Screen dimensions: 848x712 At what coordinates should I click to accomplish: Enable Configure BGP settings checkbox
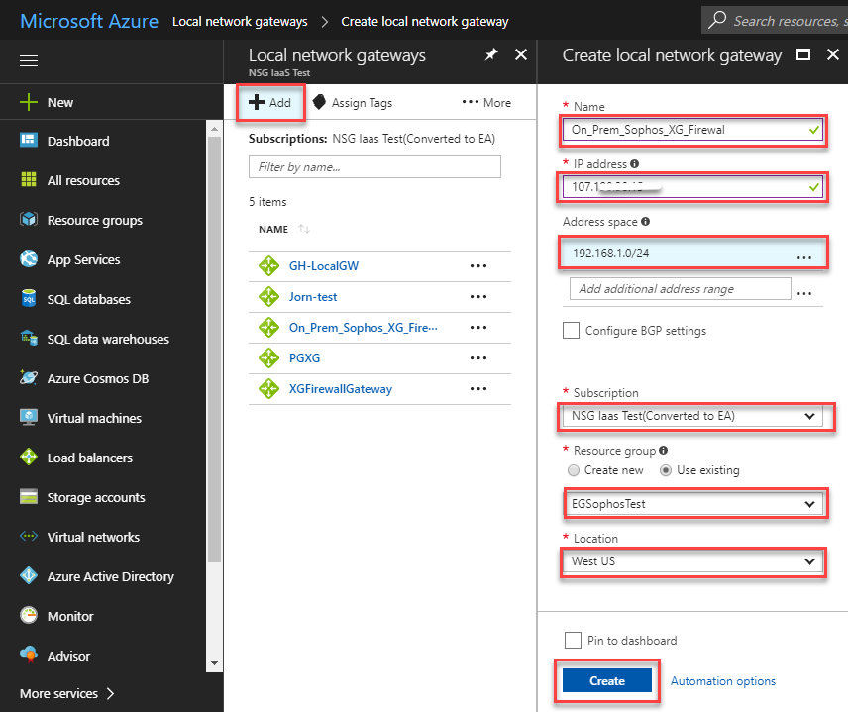click(571, 331)
